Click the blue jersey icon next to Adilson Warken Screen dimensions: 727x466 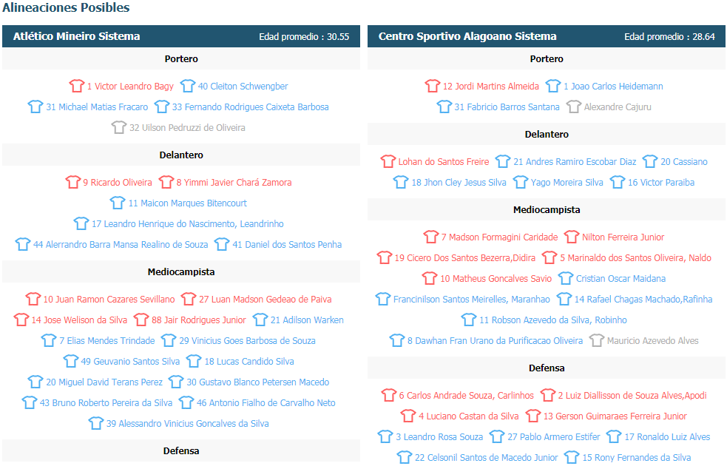pyautogui.click(x=260, y=320)
